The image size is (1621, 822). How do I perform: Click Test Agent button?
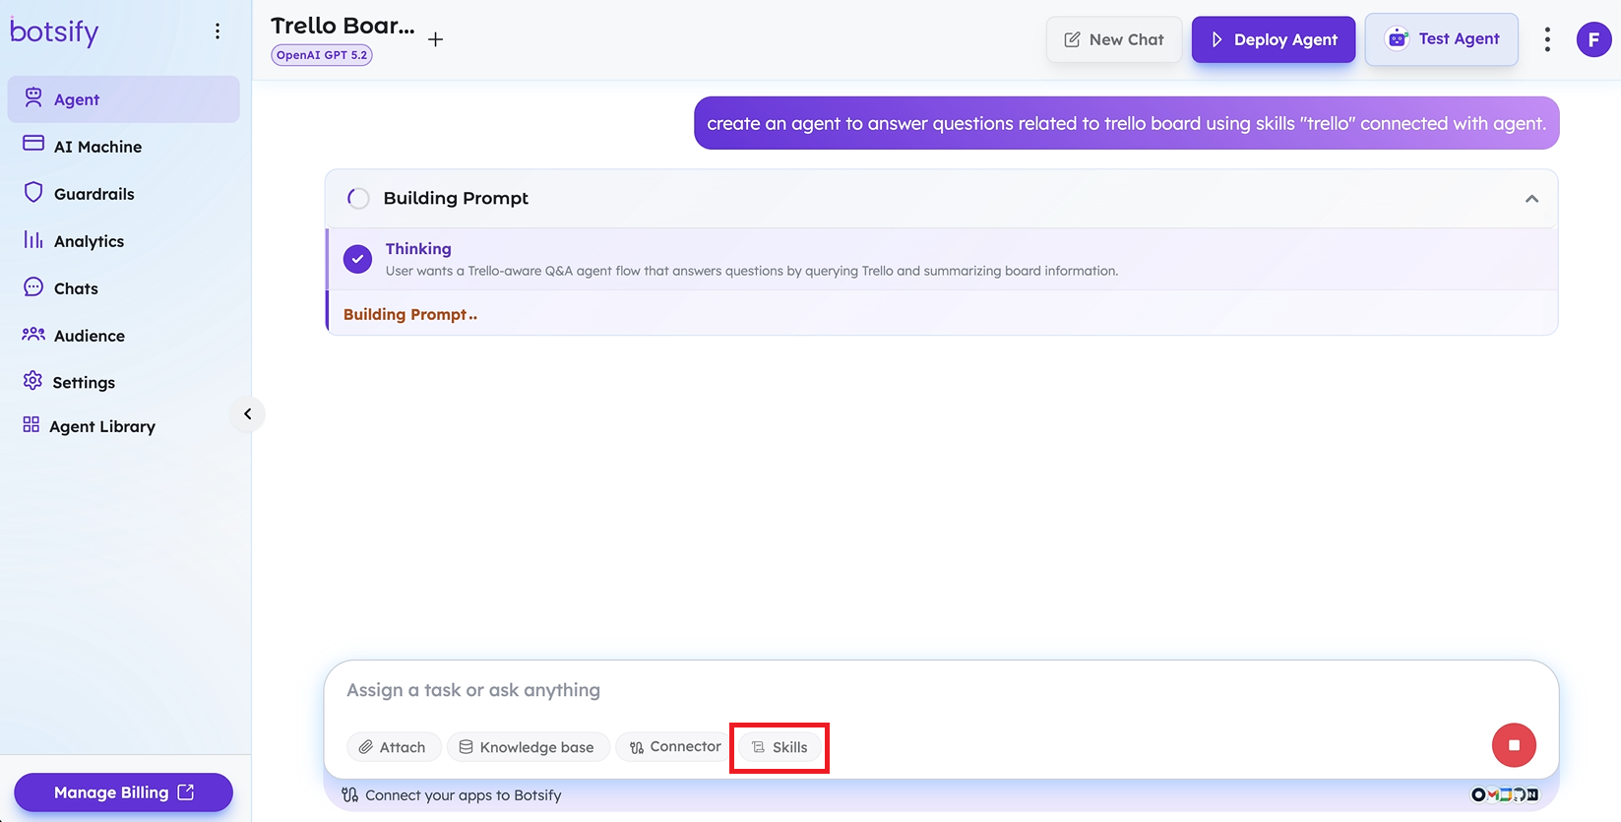pyautogui.click(x=1442, y=39)
